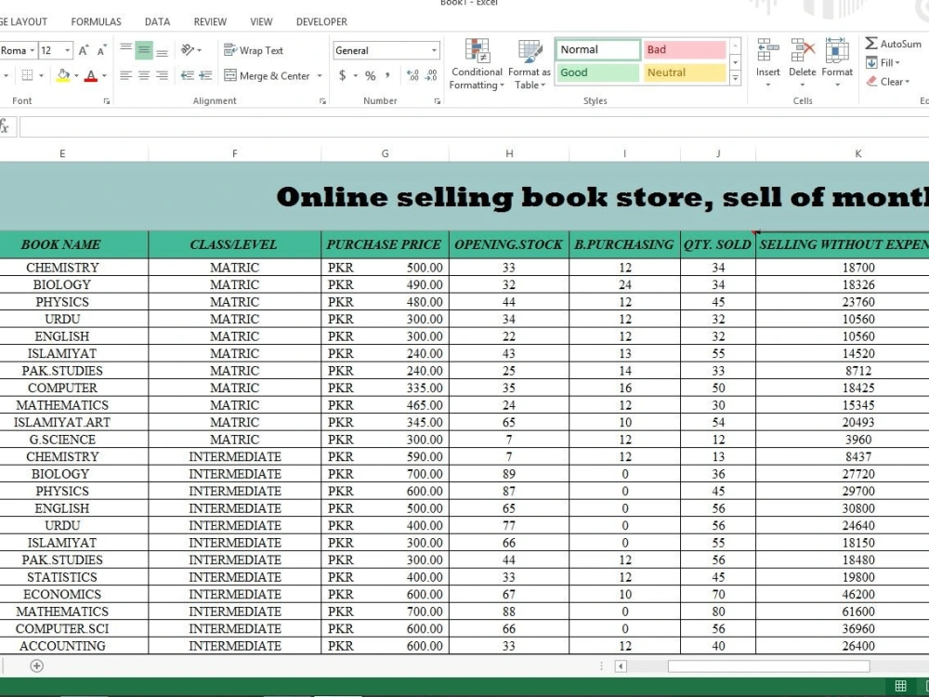Apply top align to cell
The width and height of the screenshot is (929, 697).
click(x=126, y=50)
